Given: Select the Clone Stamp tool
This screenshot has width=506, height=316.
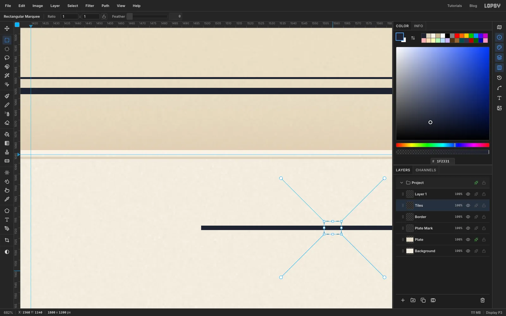Looking at the screenshot, I should pyautogui.click(x=7, y=152).
